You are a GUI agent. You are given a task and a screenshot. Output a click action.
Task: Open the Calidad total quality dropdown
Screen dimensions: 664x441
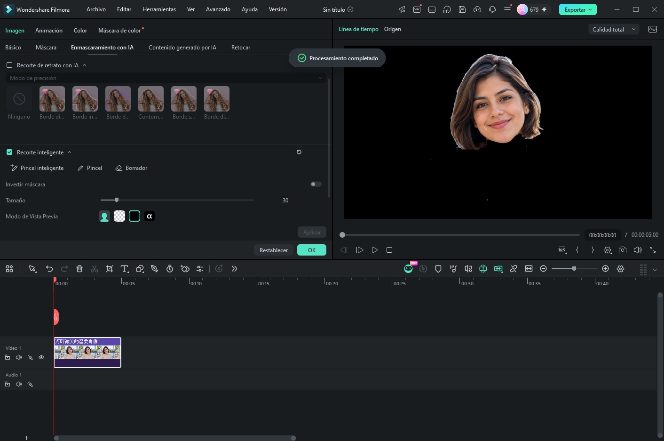[x=614, y=29]
